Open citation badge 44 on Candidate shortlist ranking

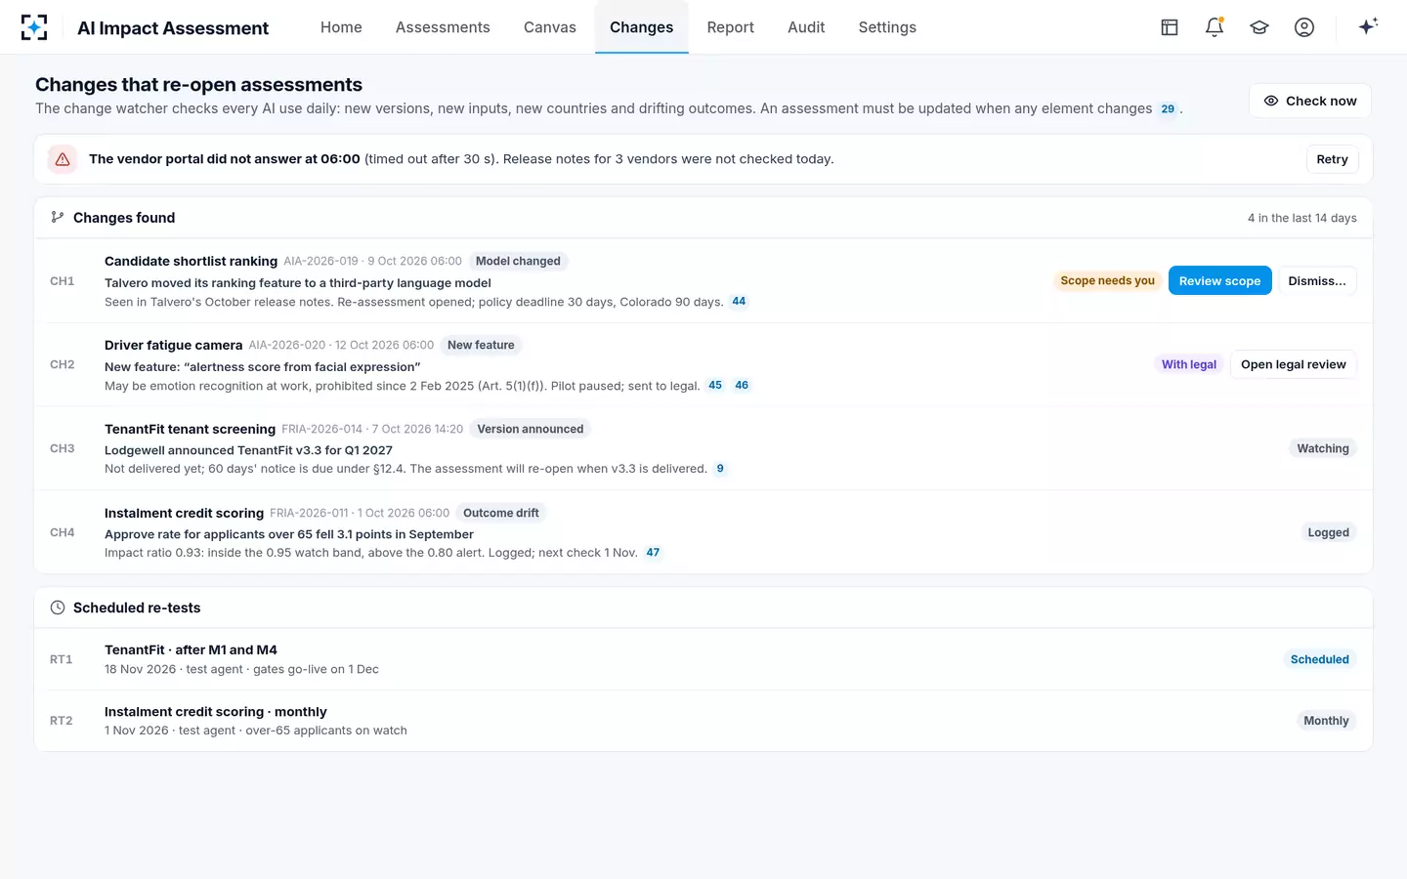click(x=739, y=302)
